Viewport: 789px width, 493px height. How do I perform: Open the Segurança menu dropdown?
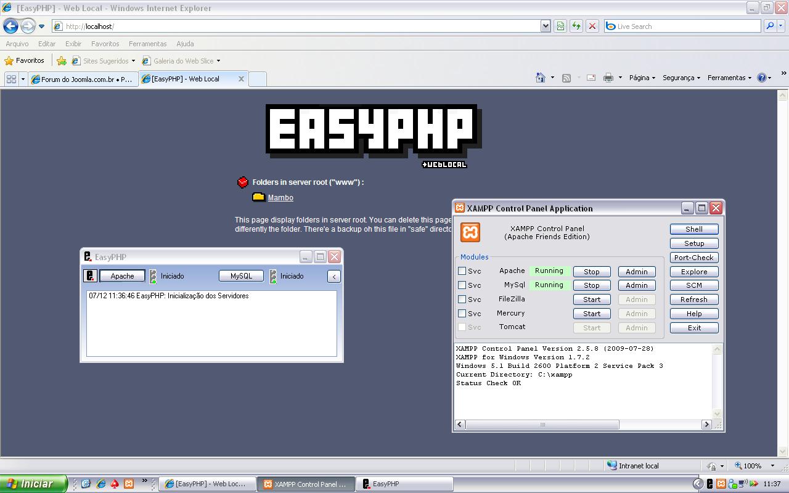[681, 78]
